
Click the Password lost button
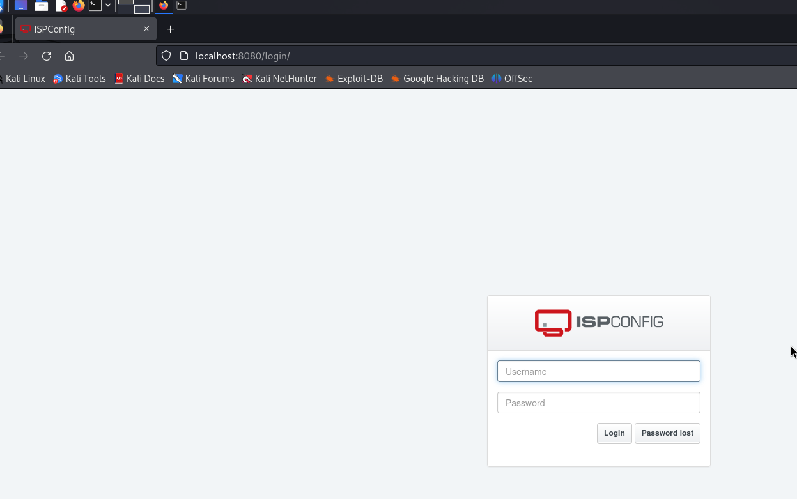667,433
